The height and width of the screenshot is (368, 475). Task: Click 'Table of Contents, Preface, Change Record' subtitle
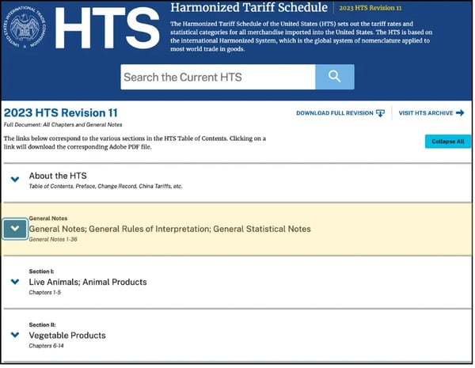(105, 186)
